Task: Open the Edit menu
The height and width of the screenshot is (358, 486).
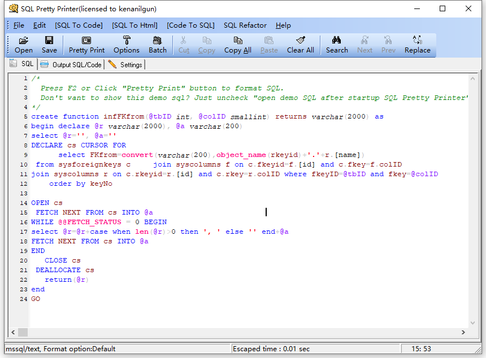Action: pos(40,25)
